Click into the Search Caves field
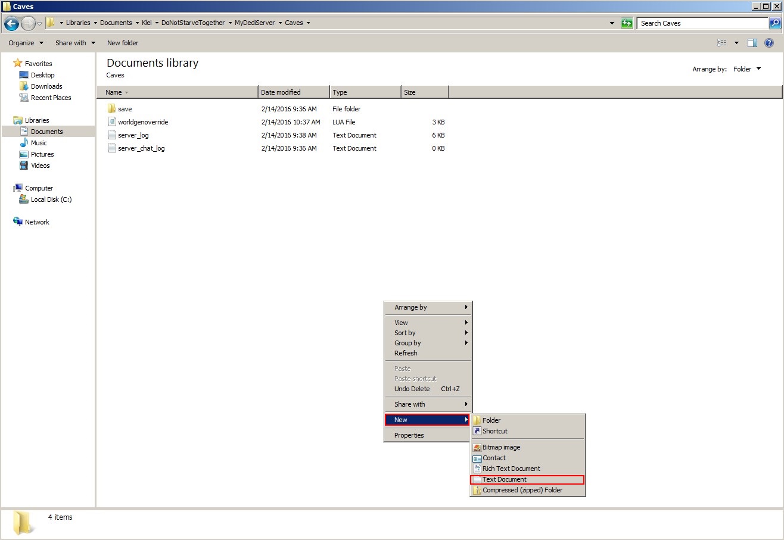784x540 pixels. point(703,23)
